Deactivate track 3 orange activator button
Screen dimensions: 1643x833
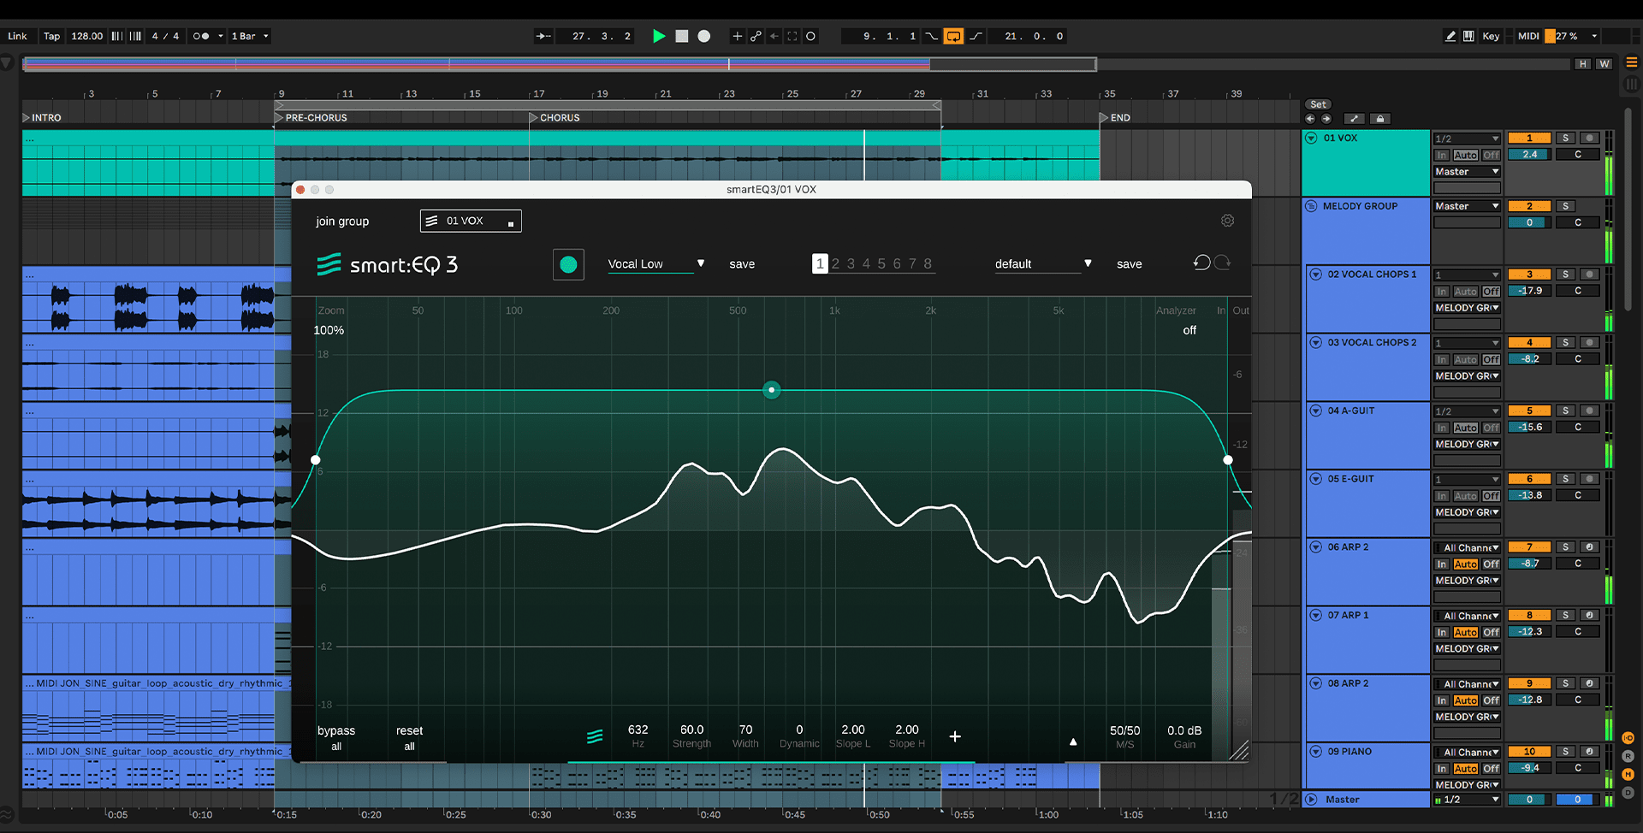coord(1529,275)
